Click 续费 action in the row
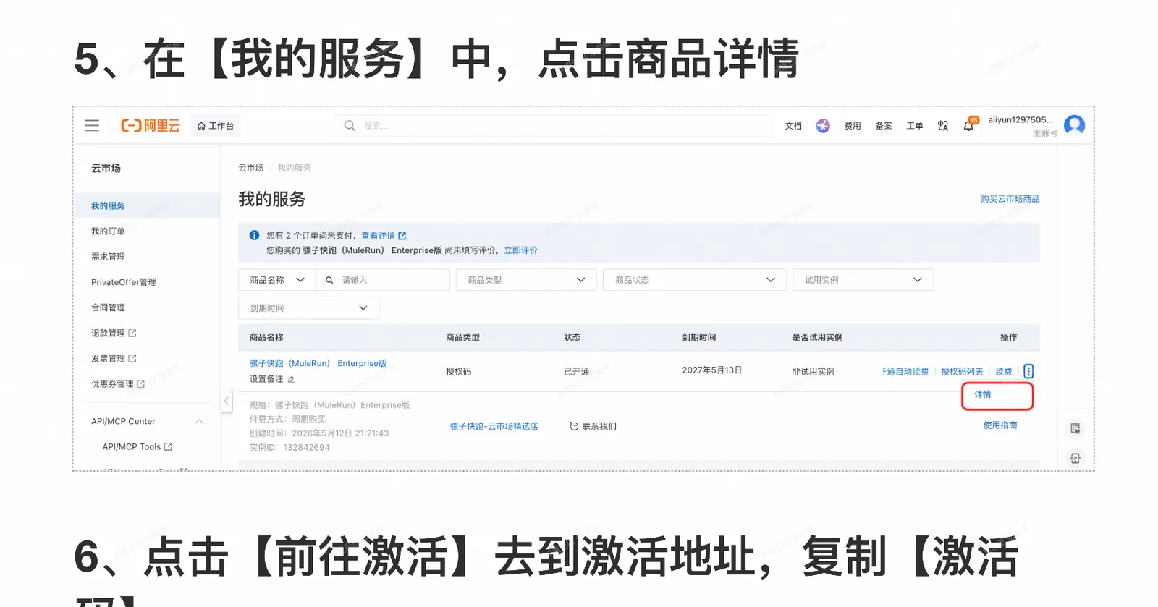This screenshot has width=1158, height=607. point(1004,372)
